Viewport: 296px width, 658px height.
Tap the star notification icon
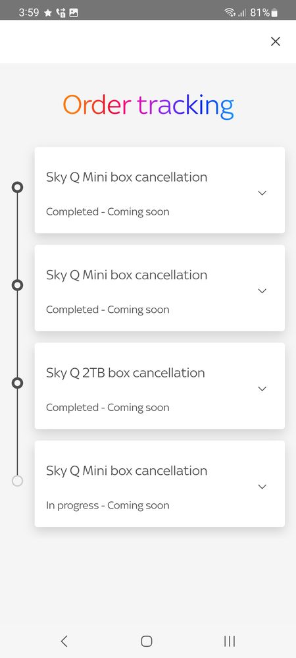point(48,13)
